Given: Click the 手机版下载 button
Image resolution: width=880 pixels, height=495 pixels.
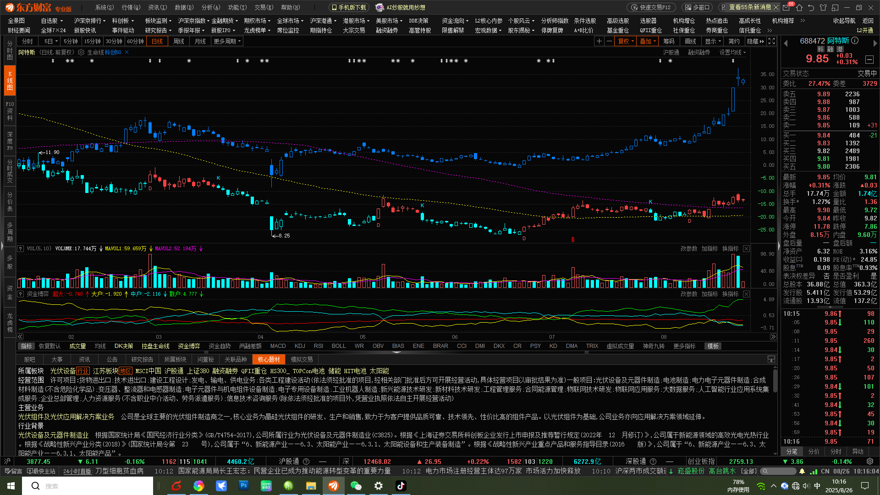Looking at the screenshot, I should pyautogui.click(x=349, y=7).
